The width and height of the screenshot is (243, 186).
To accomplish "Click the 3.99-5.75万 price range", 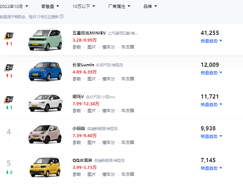I will pyautogui.click(x=85, y=167).
